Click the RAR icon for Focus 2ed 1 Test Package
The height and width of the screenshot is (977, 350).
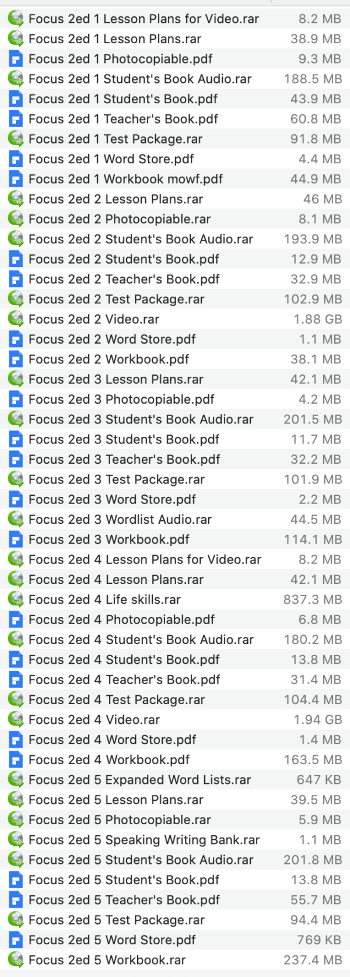tap(16, 139)
